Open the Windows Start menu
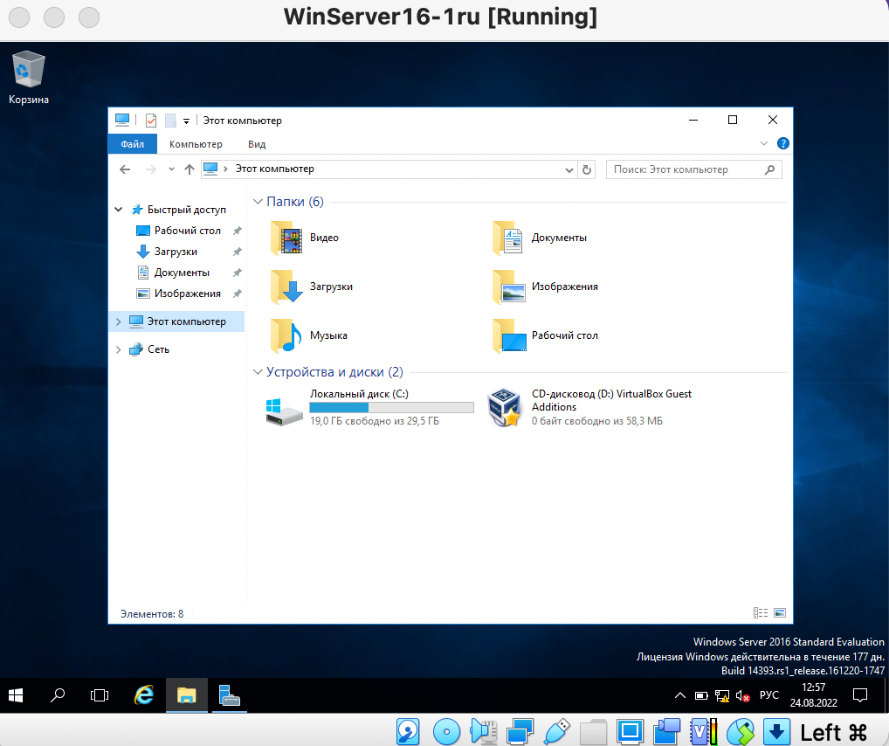 [x=16, y=695]
